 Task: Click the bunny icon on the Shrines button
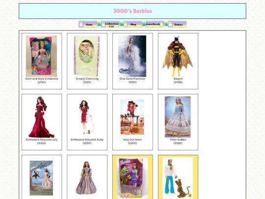tap(170, 24)
